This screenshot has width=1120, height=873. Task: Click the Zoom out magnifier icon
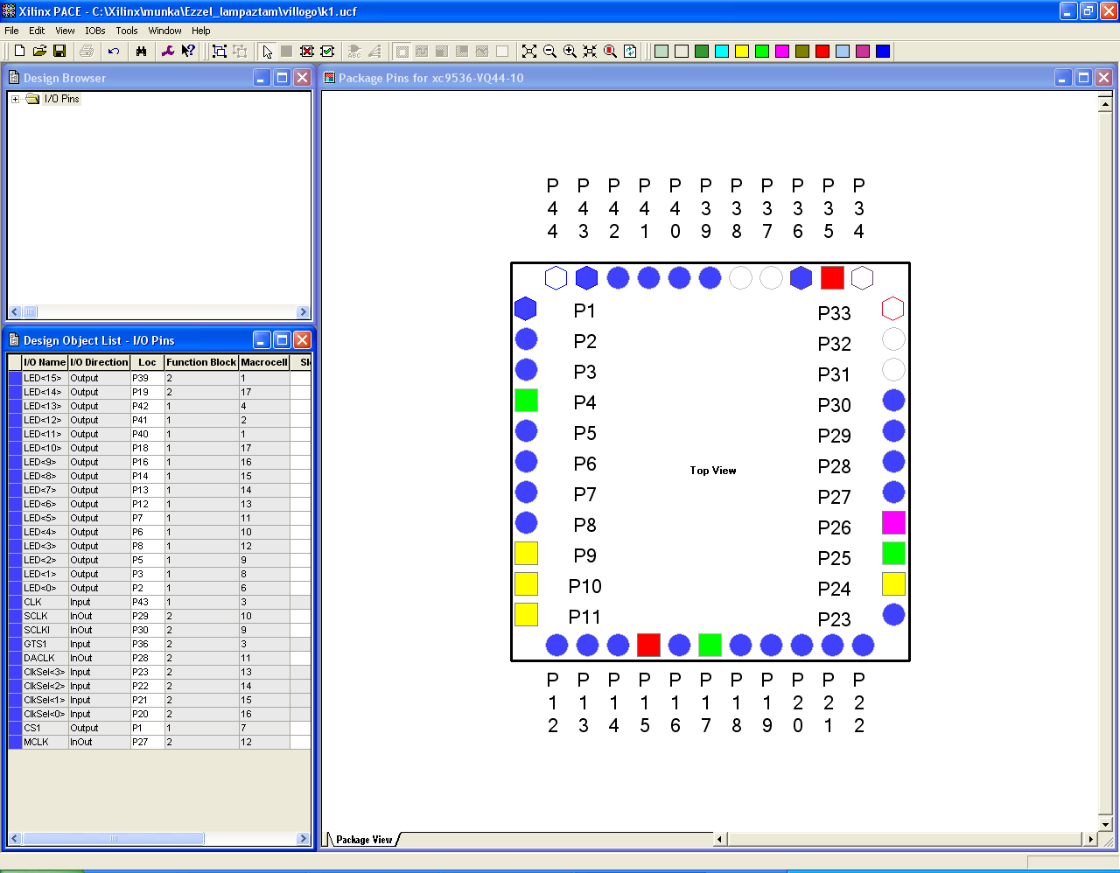(x=549, y=52)
